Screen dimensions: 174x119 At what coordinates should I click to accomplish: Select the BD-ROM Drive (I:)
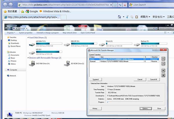74,63
